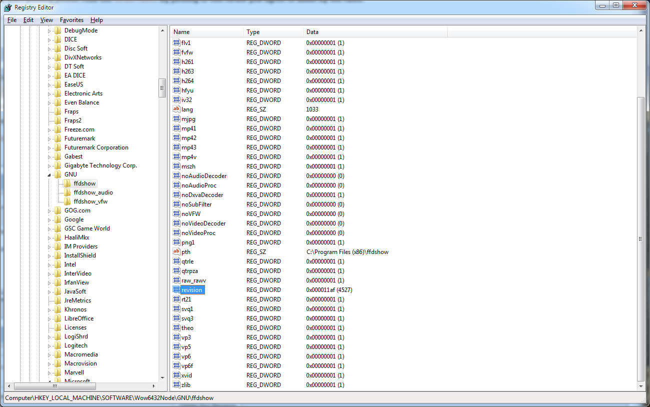Open the View menu

(x=46, y=20)
